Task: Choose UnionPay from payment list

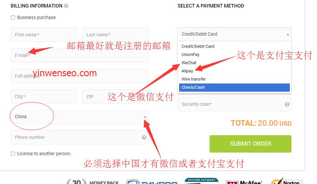Action: [x=191, y=55]
